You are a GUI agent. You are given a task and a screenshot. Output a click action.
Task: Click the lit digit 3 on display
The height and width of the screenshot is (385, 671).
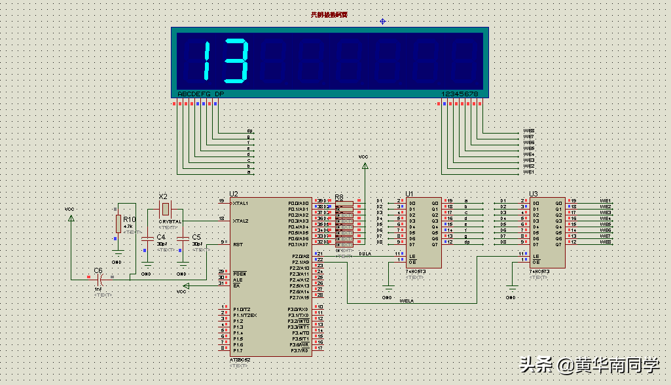[x=236, y=60]
